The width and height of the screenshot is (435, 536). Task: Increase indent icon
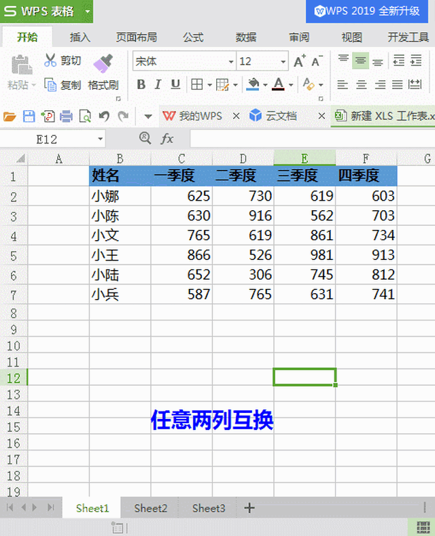tap(416, 61)
